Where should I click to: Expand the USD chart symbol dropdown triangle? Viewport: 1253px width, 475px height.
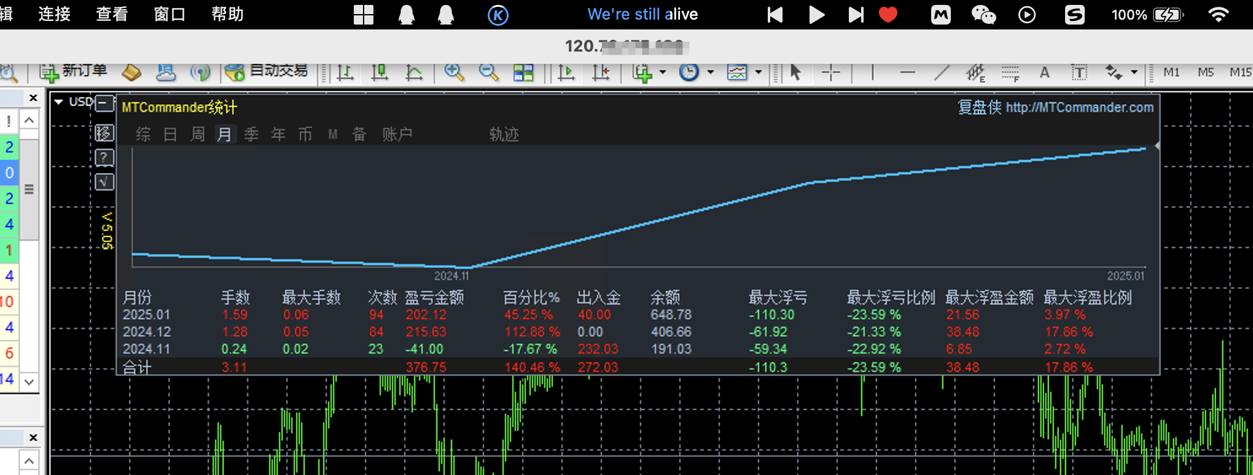tap(58, 102)
